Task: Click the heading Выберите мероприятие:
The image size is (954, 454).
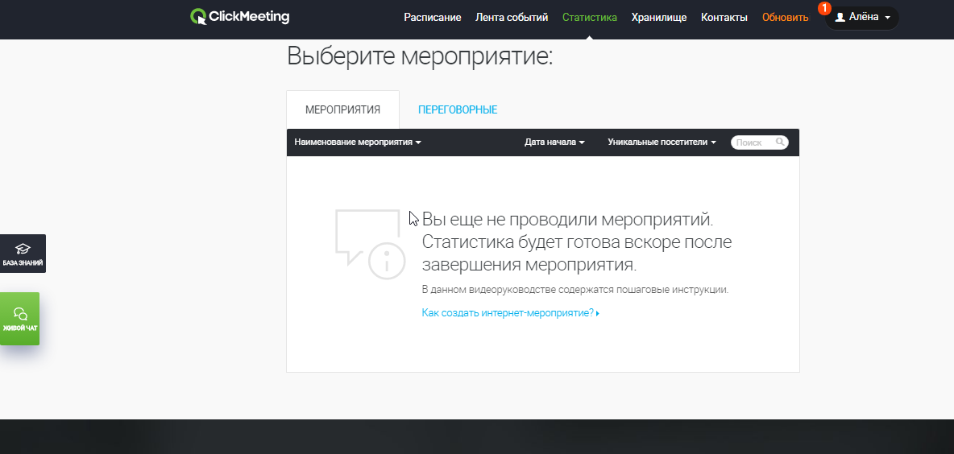Action: coord(420,56)
